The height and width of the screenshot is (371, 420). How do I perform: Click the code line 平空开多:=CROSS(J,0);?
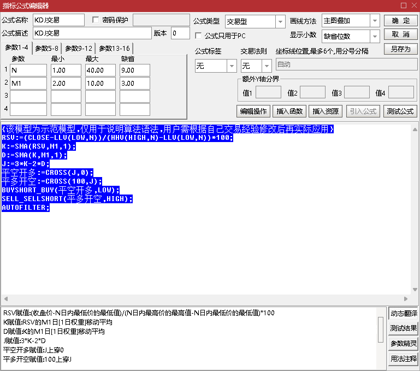coord(48,172)
